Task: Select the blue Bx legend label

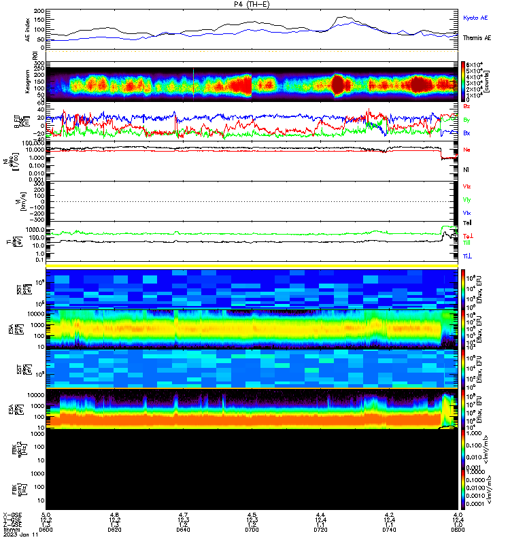Action: 466,133
